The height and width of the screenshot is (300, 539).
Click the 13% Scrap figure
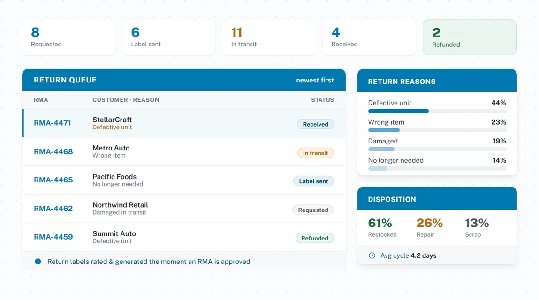click(477, 224)
